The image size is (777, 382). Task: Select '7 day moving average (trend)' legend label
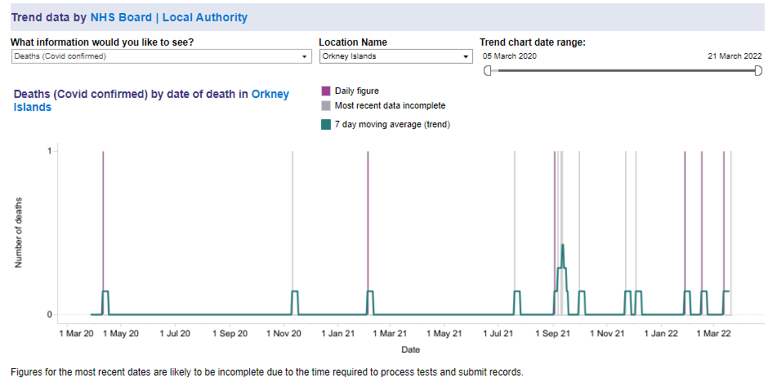click(392, 124)
